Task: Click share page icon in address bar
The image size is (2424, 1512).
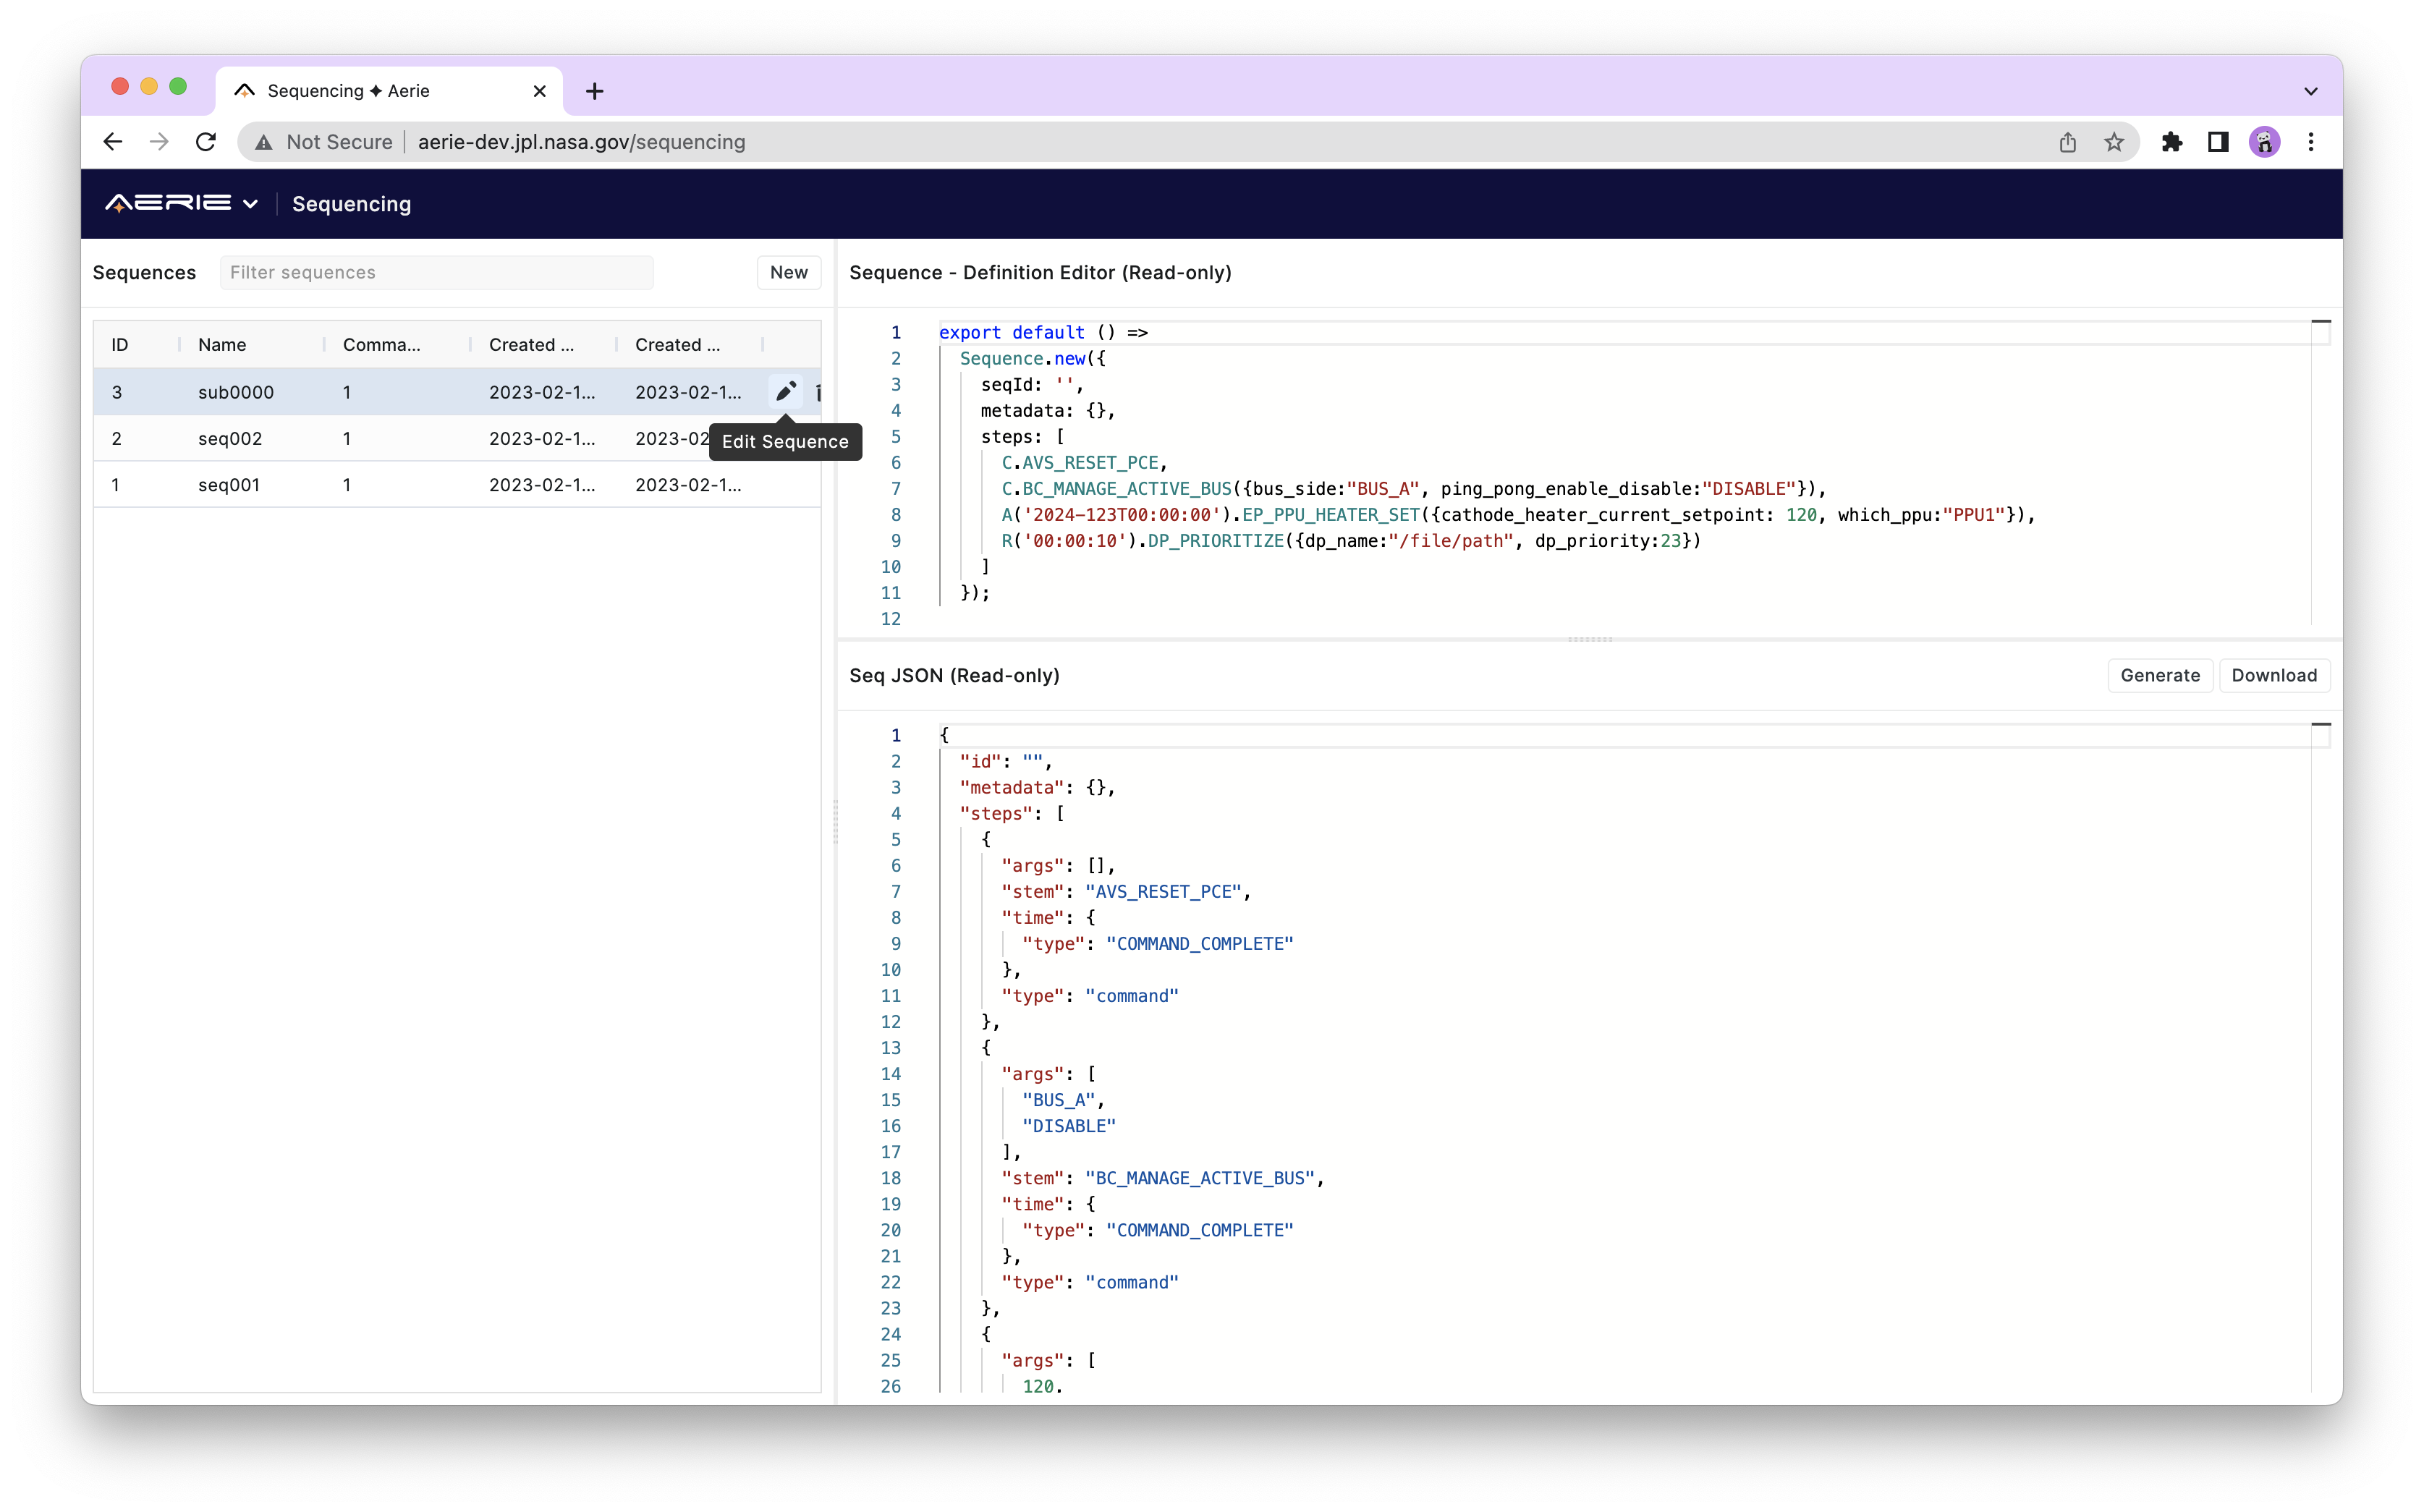Action: 2067,142
